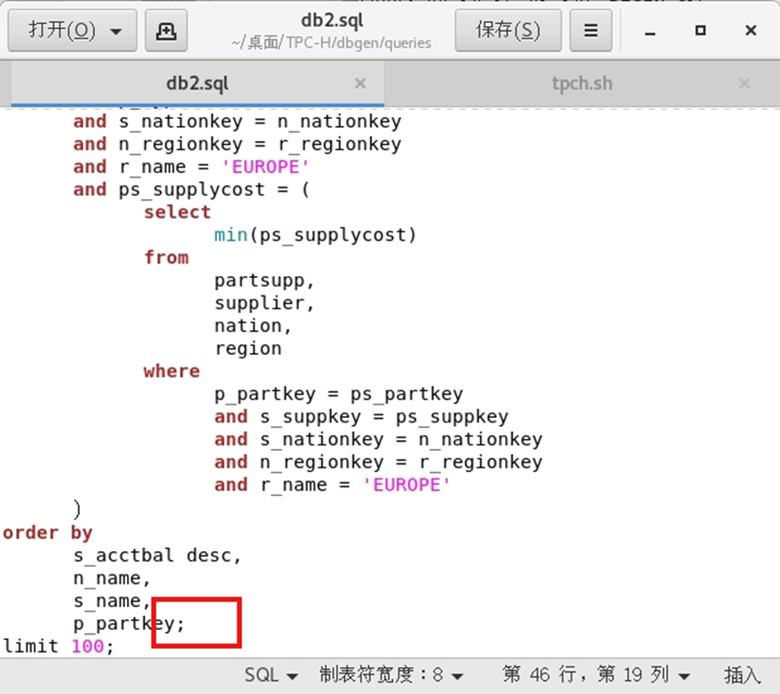This screenshot has width=780, height=694.
Task: Click the second 'EUROPE' string in subquery
Action: (x=406, y=485)
